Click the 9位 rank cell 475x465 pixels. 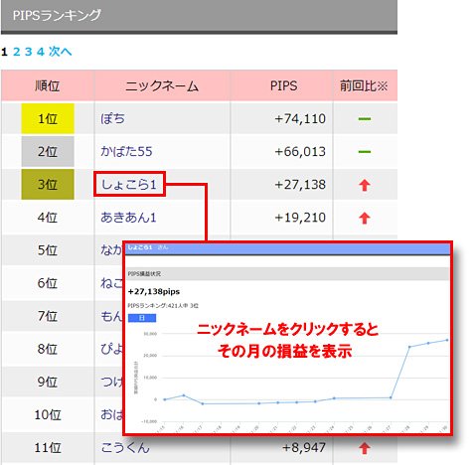click(48, 382)
